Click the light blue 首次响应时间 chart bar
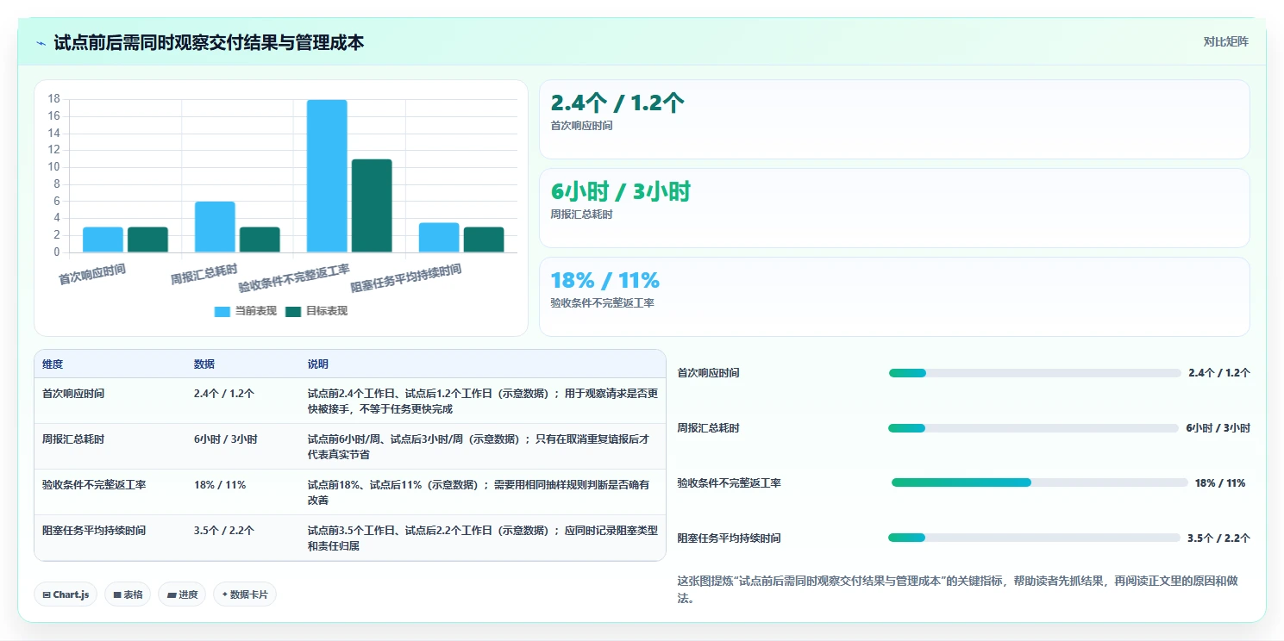Screen dimensions: 1284x641 (x=103, y=240)
